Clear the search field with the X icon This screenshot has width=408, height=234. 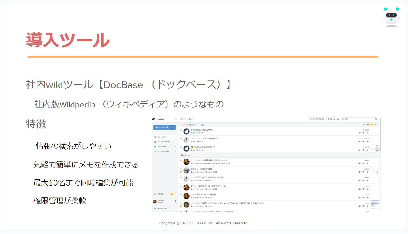(376, 119)
